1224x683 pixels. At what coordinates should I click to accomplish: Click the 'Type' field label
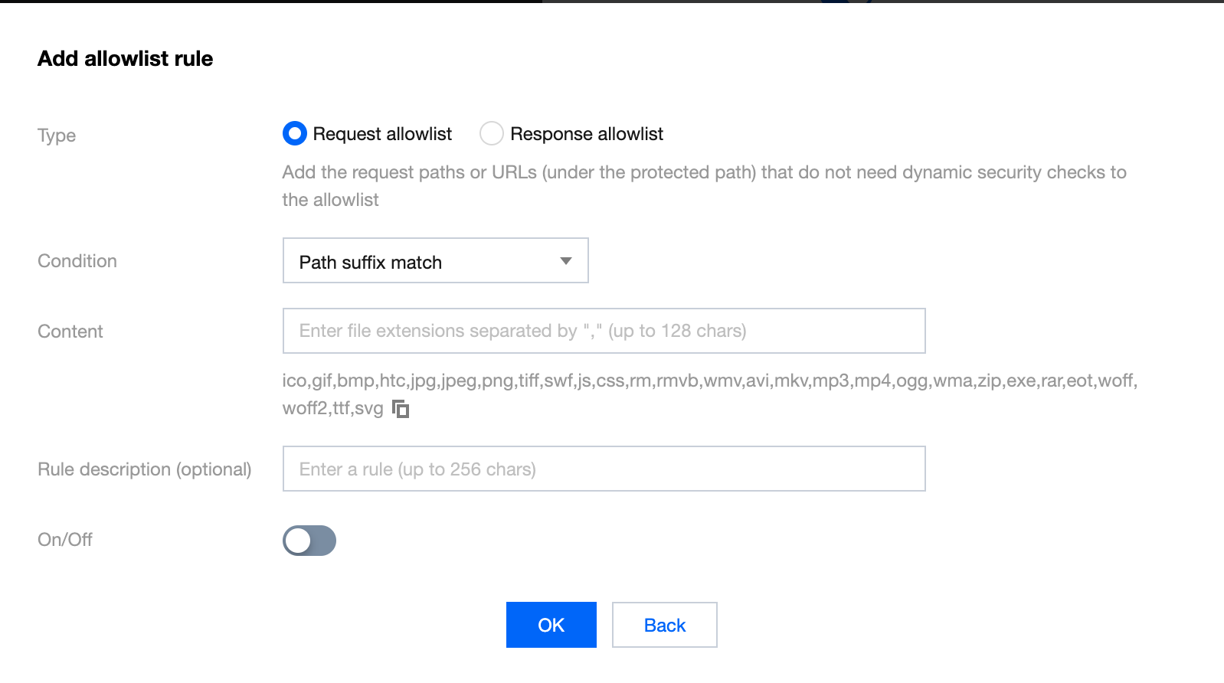pyautogui.click(x=57, y=136)
